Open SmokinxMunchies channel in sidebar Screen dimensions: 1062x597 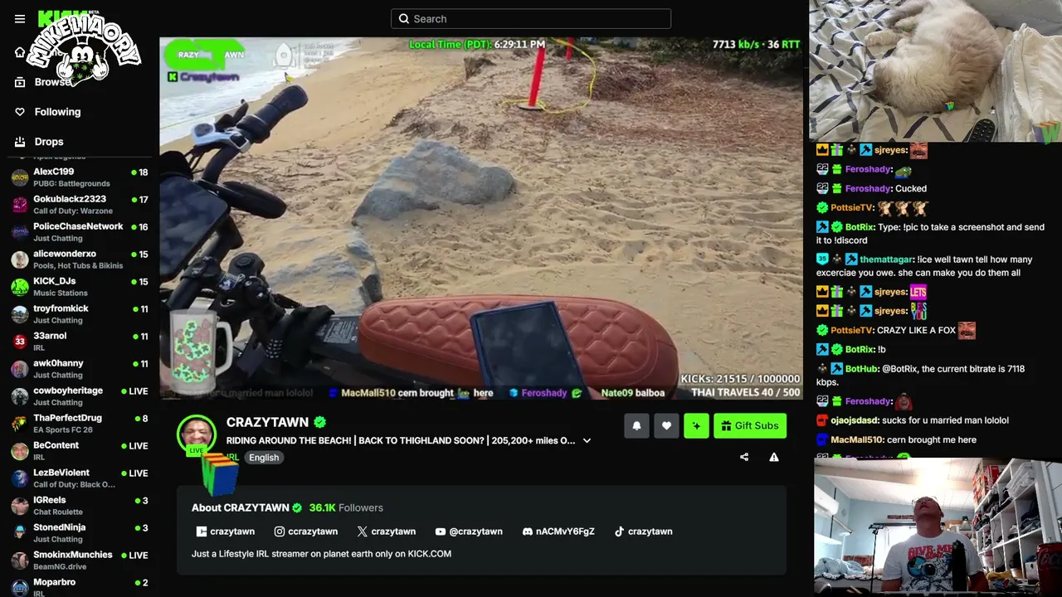tap(80, 560)
